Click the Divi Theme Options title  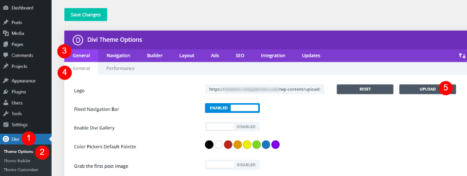[x=115, y=39]
